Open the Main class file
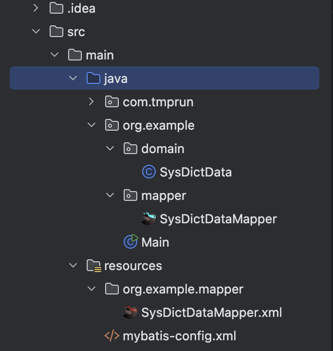 (x=155, y=242)
